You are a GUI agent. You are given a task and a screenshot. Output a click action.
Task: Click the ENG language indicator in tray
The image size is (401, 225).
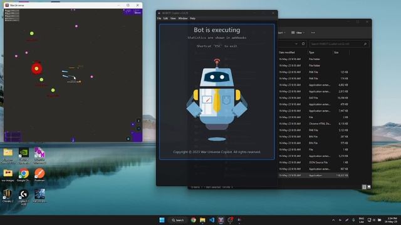click(x=362, y=220)
